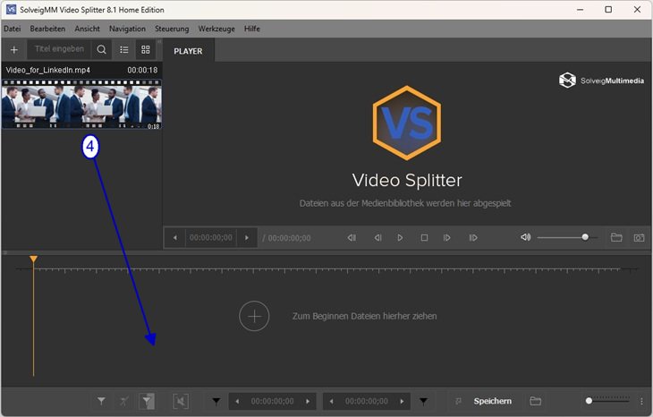Play the video in player

tap(400, 238)
